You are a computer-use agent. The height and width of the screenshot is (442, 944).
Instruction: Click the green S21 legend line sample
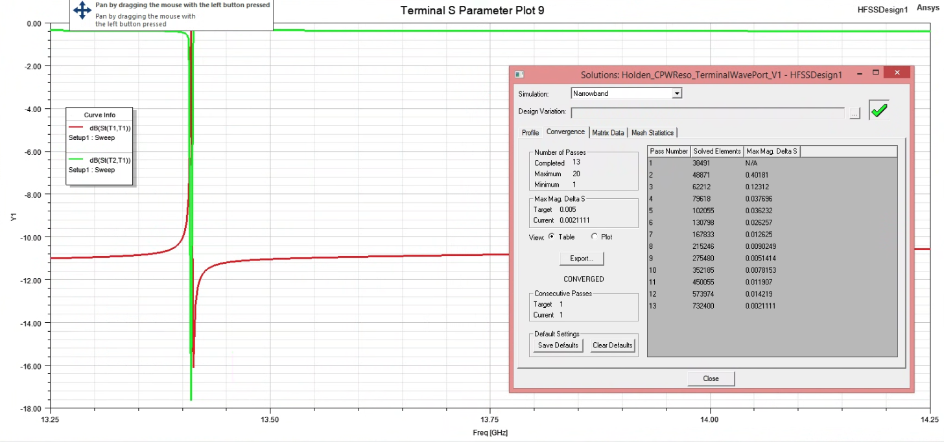tap(76, 160)
